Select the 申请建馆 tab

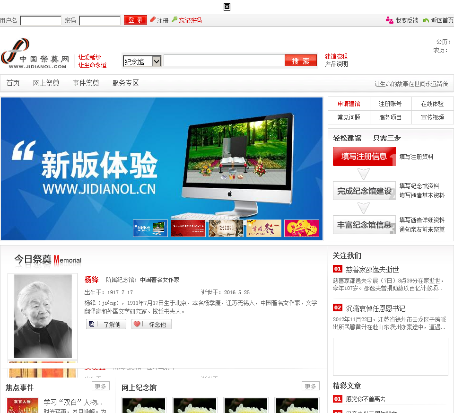coord(349,104)
